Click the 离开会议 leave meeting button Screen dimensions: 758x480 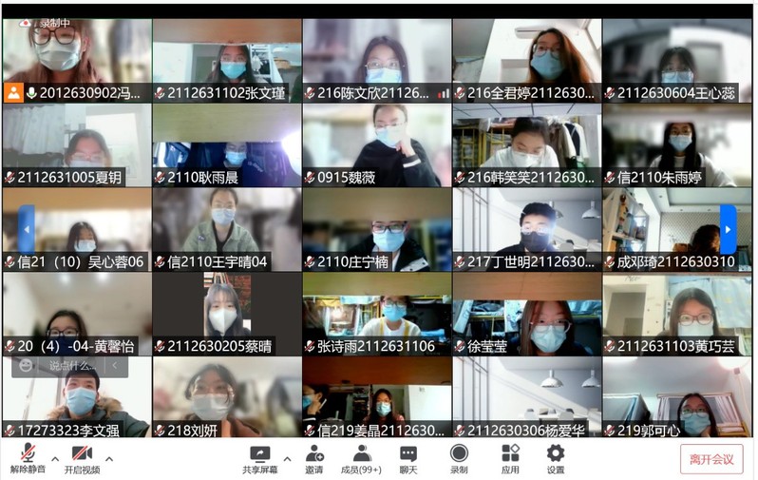[711, 459]
